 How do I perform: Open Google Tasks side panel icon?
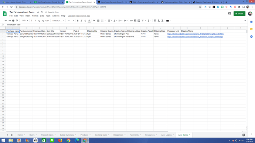pyautogui.click(x=251, y=36)
